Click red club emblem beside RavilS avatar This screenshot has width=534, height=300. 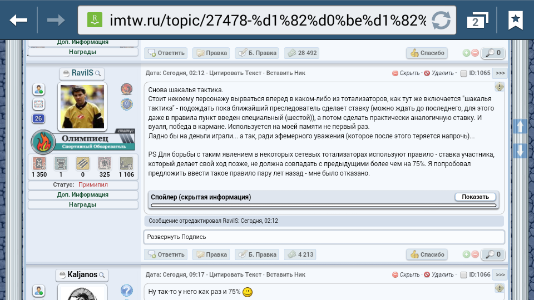[126, 89]
